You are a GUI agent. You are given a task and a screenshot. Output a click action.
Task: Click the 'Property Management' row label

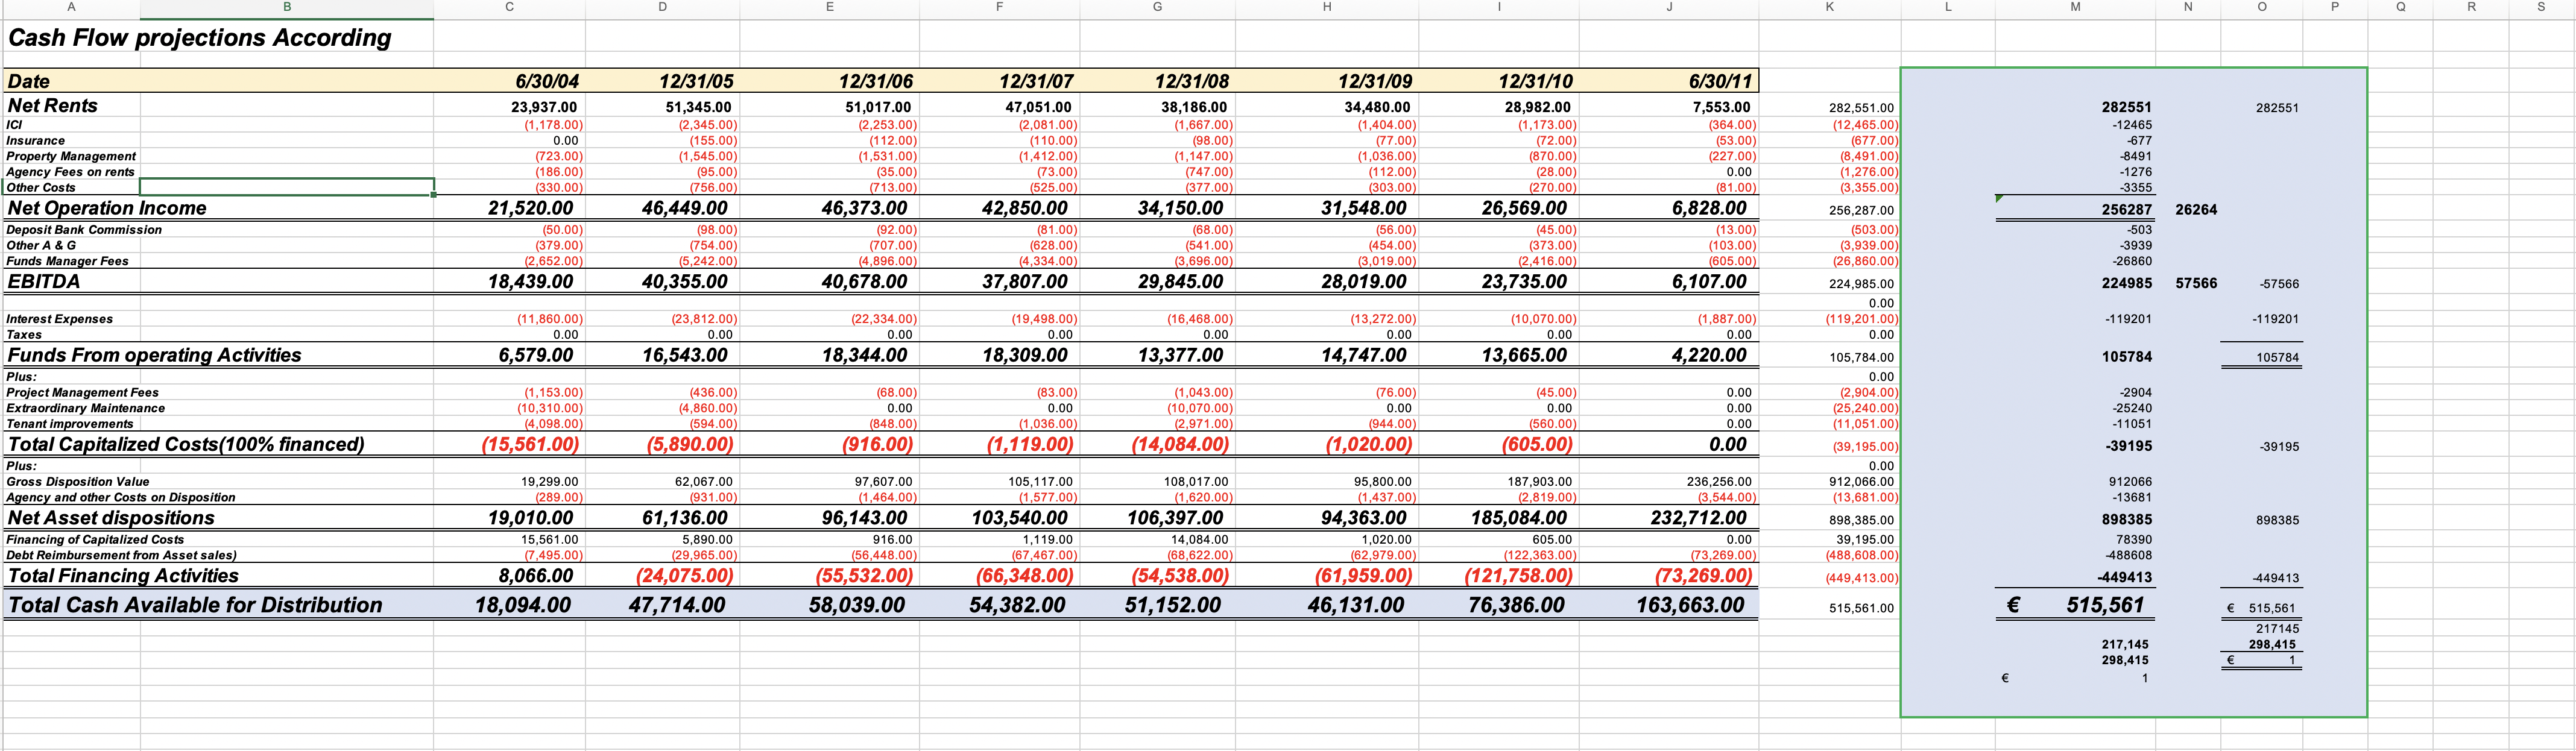pos(71,156)
